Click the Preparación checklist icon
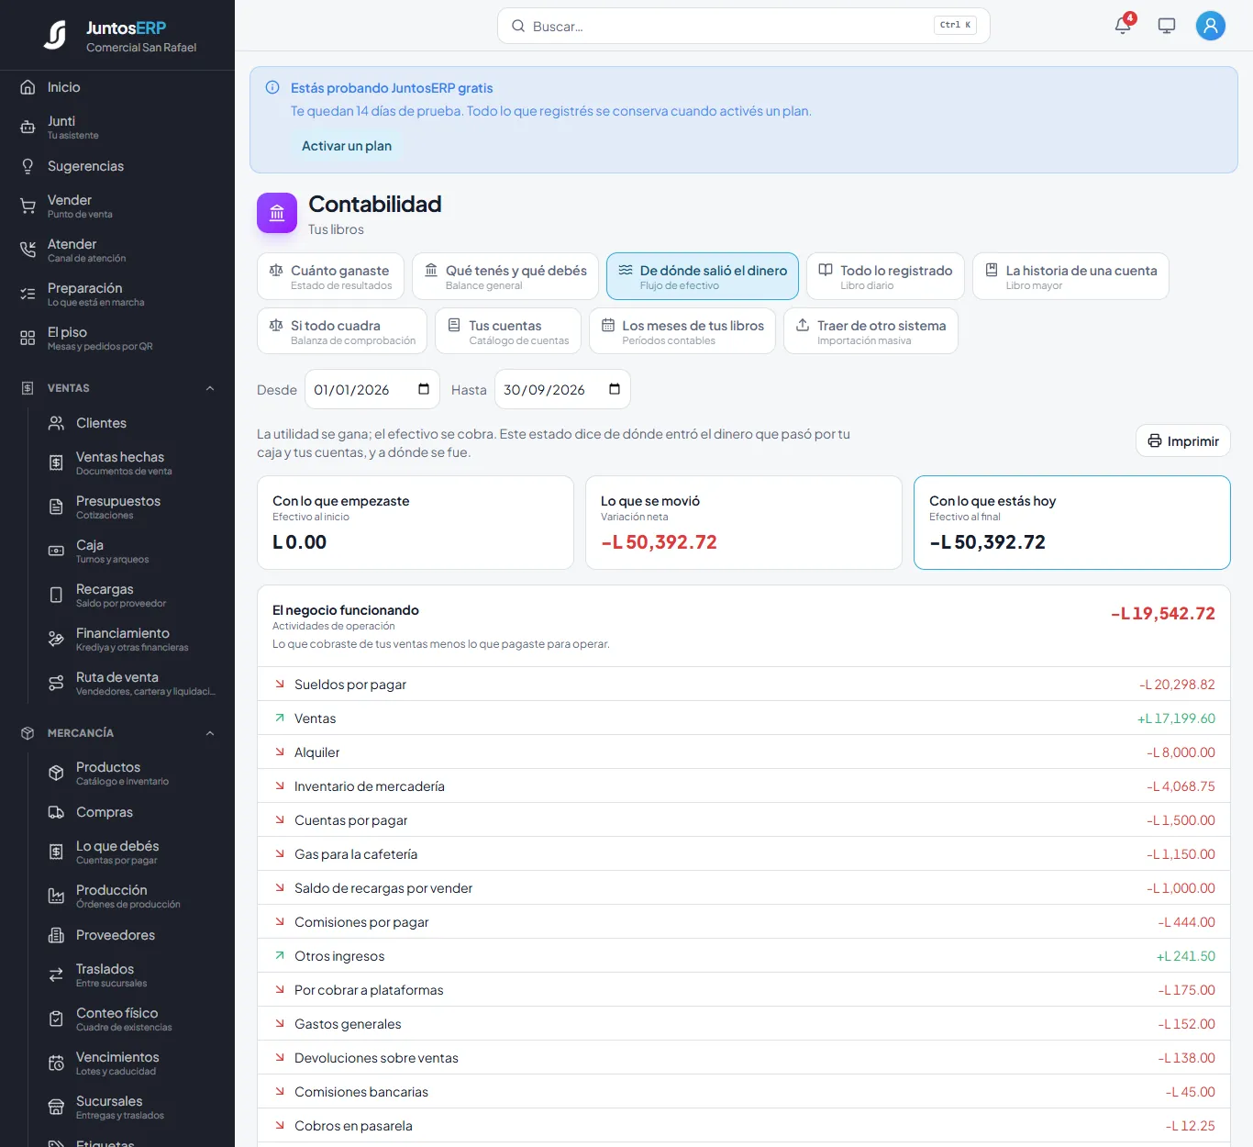The width and height of the screenshot is (1253, 1147). (x=28, y=295)
